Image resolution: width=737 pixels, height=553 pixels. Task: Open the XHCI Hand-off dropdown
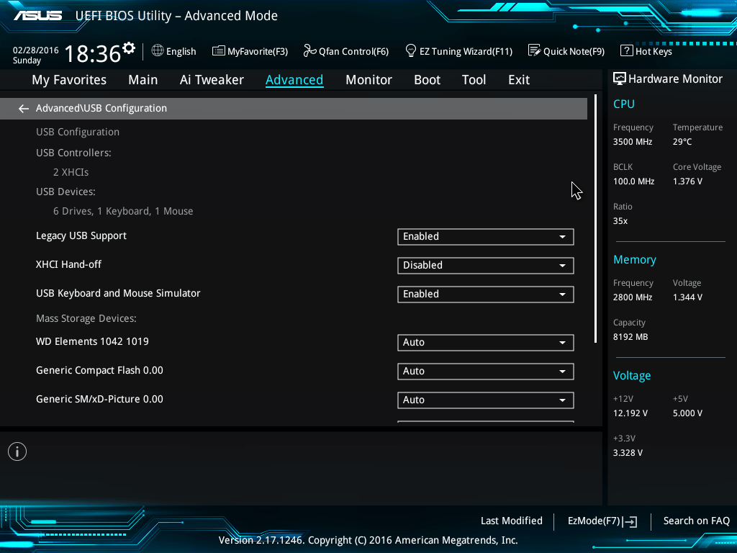(x=485, y=265)
